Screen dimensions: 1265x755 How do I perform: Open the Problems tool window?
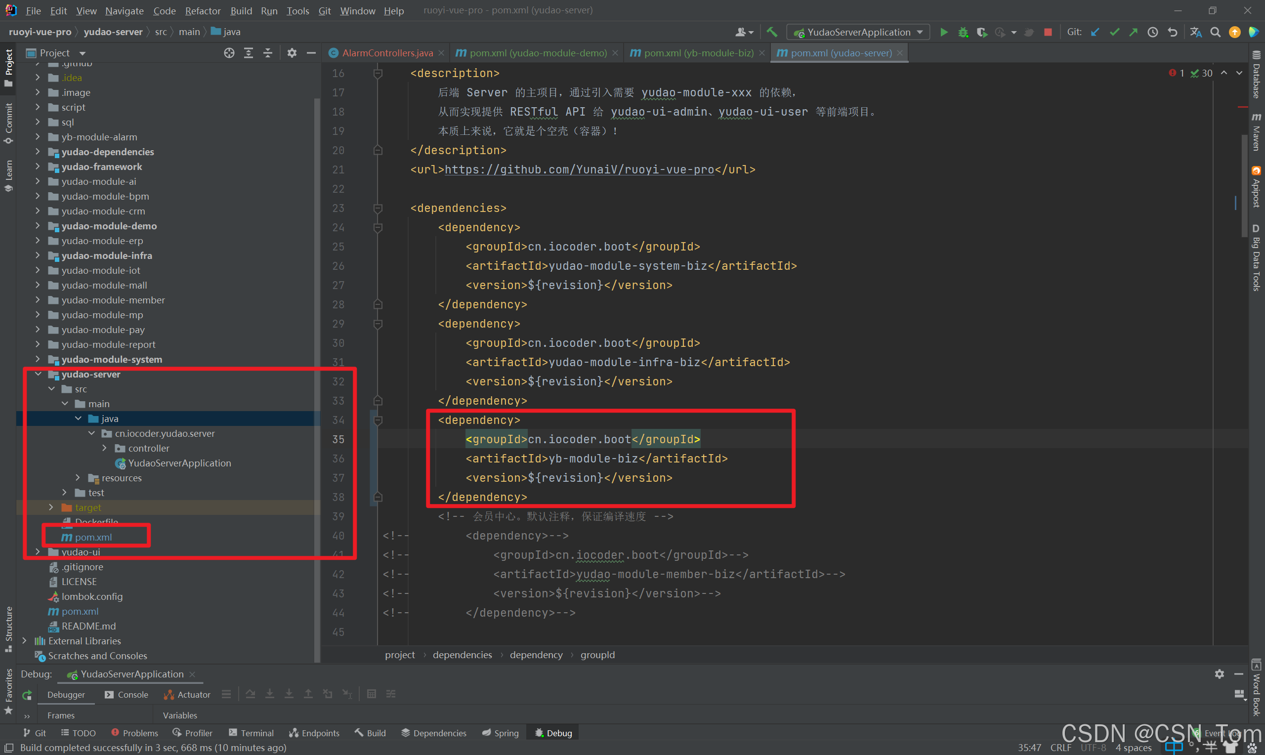[135, 733]
